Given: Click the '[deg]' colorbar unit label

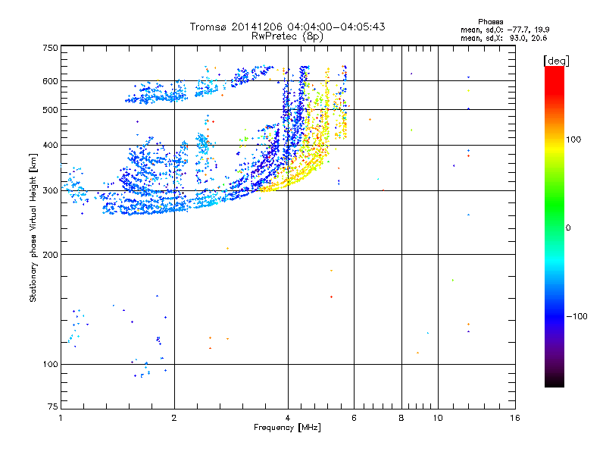Looking at the screenshot, I should [556, 61].
